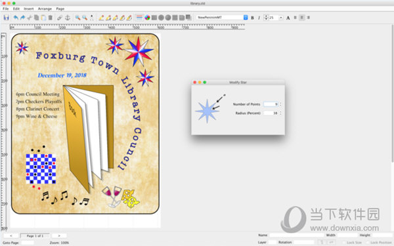Click the Height input field
Viewport: 394px width, 246px height.
[382, 236]
